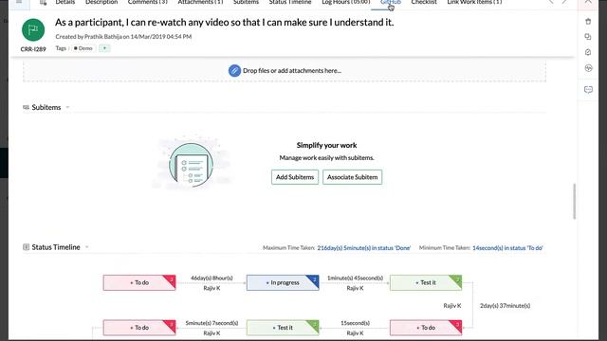The height and width of the screenshot is (341, 607).
Task: Click the 15second(s) duration label
Action: 355,323
